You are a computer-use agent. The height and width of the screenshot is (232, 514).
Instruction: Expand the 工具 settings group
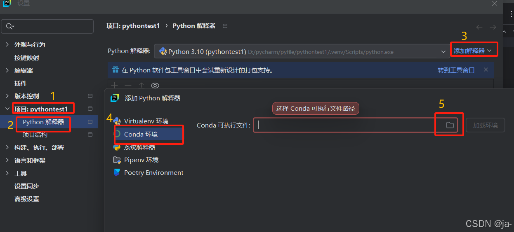pos(7,173)
